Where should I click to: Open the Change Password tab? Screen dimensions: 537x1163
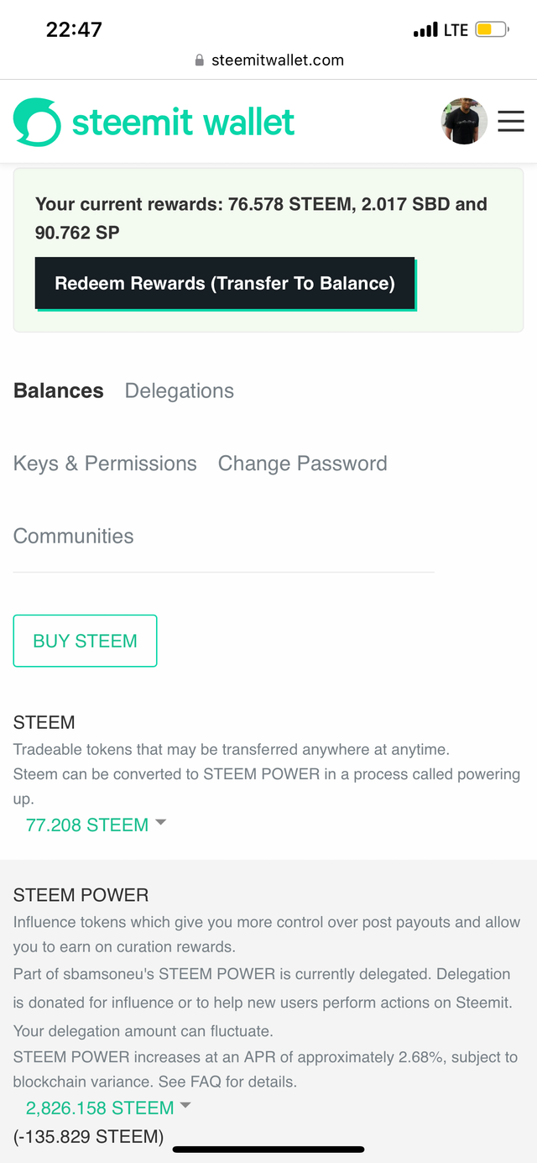click(303, 464)
